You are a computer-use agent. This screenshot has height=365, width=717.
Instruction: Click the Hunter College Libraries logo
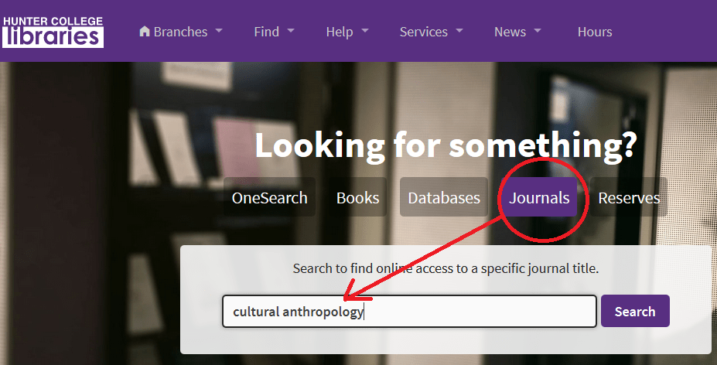pyautogui.click(x=53, y=32)
